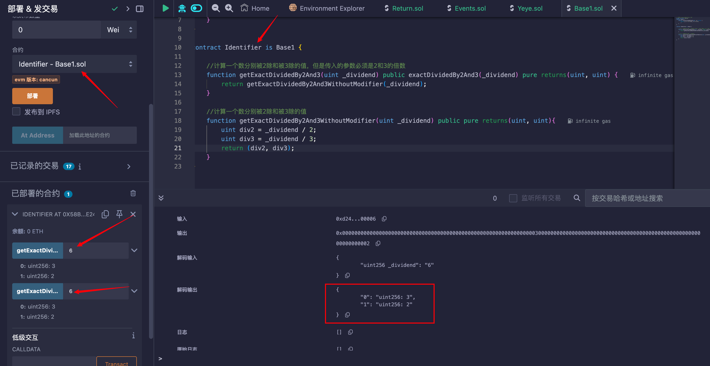The image size is (710, 366).
Task: Click line number 21 in gutter
Action: pyautogui.click(x=178, y=148)
